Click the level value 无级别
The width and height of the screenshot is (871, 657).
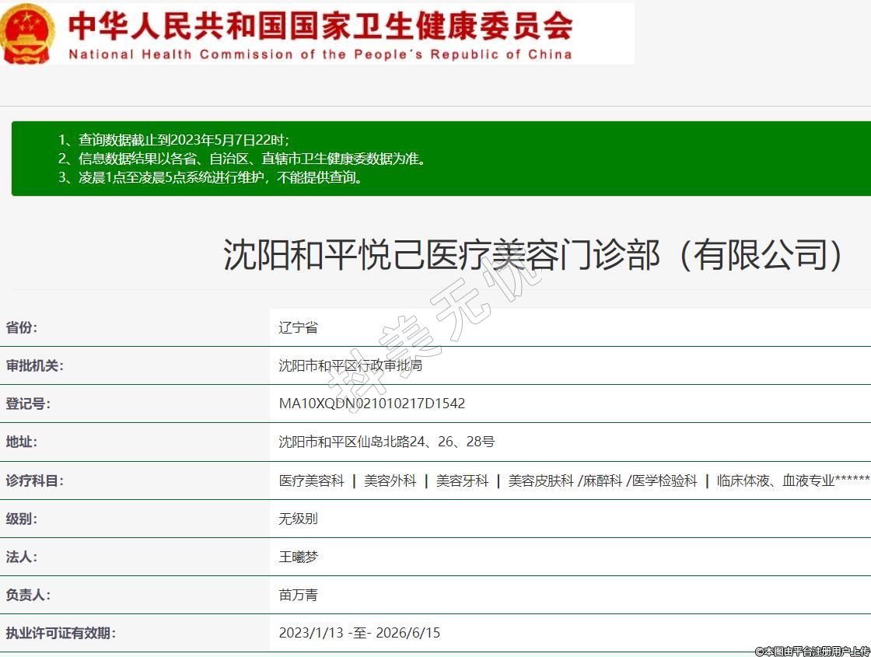(298, 519)
